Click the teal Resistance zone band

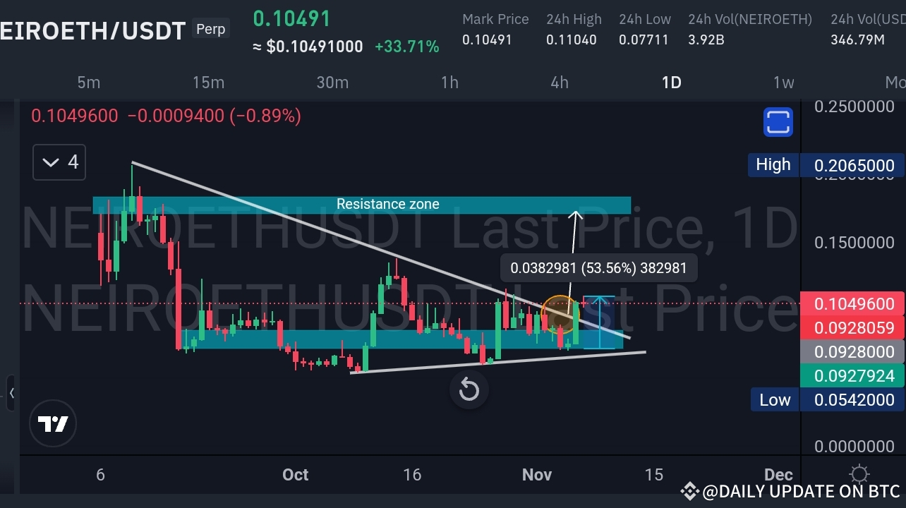click(x=387, y=205)
